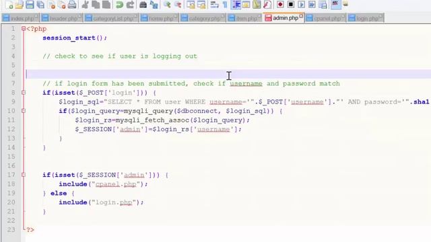Click the $login_sql SELECT statement on line 9
This screenshot has width=431, height=242.
pyautogui.click(x=244, y=102)
